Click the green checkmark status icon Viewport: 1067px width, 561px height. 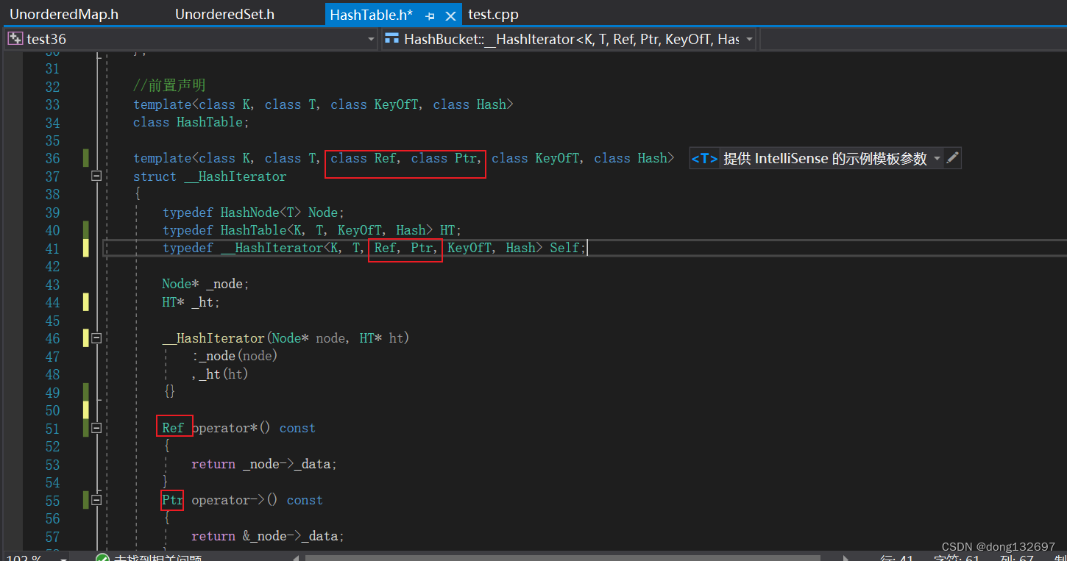tap(103, 557)
